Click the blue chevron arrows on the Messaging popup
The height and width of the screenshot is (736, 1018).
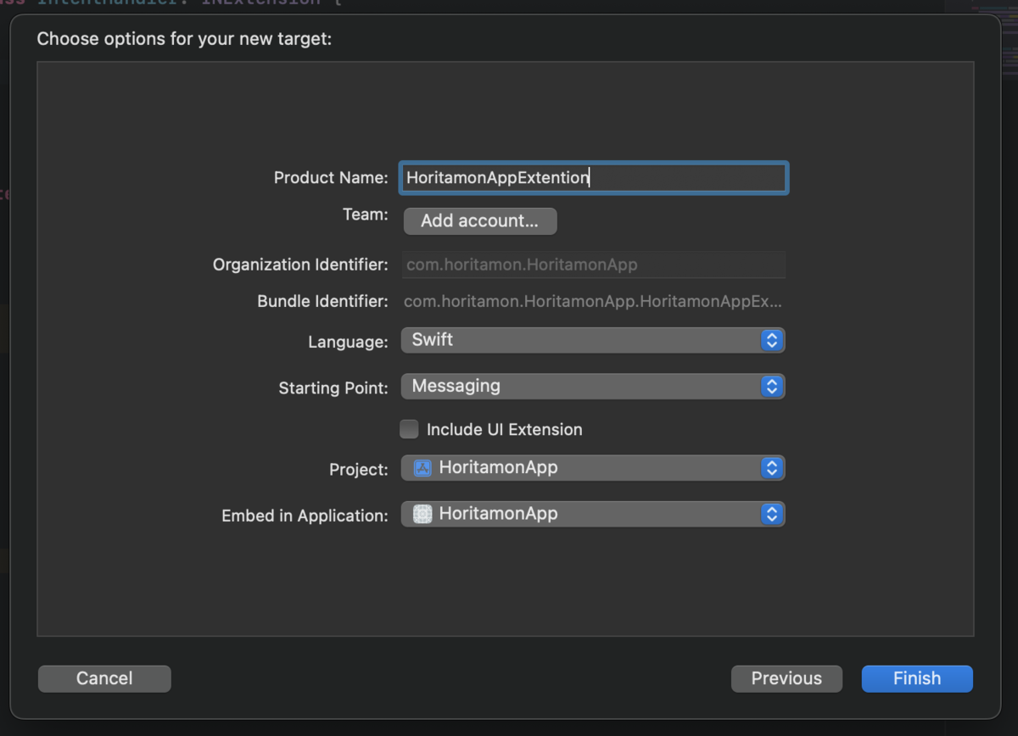coord(771,387)
